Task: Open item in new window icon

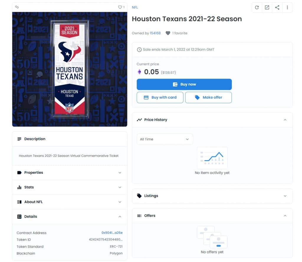Action: click(x=267, y=7)
